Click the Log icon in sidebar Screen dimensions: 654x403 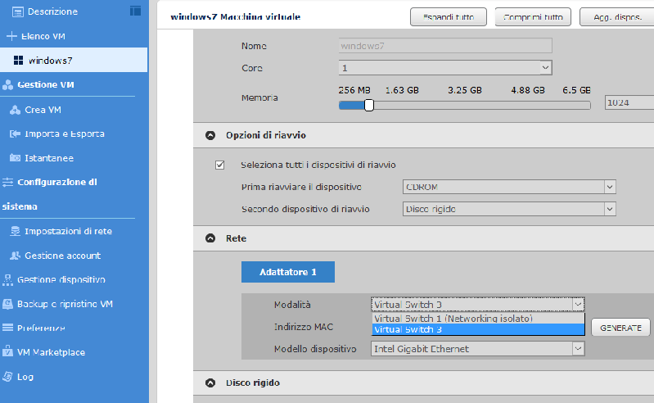pos(8,377)
